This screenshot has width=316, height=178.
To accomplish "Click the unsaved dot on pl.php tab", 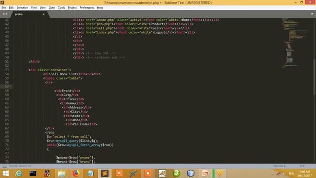I will [43, 14].
